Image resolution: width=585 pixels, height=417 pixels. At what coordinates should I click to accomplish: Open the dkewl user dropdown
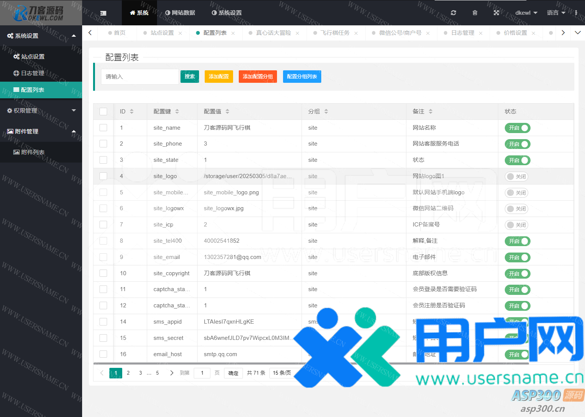tap(526, 13)
